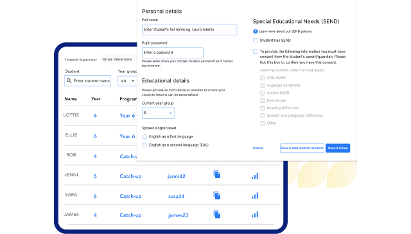Screen dimensions: 411x234
Task: Click student name LOTTIE
Action: (x=71, y=115)
